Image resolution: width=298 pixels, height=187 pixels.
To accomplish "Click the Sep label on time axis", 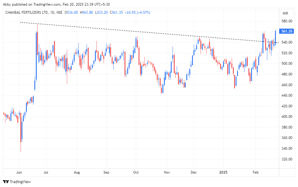I will 106,172.
